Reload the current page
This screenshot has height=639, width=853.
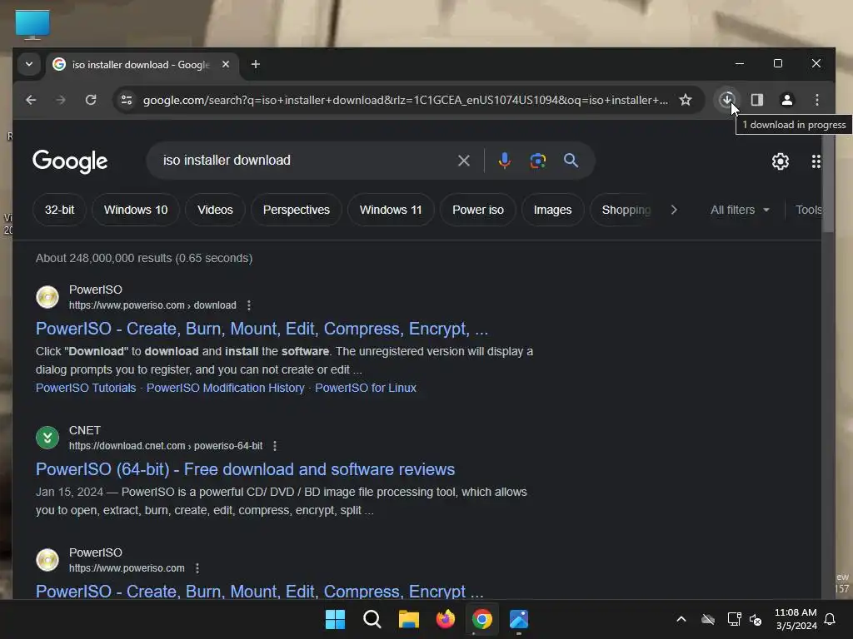click(x=91, y=100)
